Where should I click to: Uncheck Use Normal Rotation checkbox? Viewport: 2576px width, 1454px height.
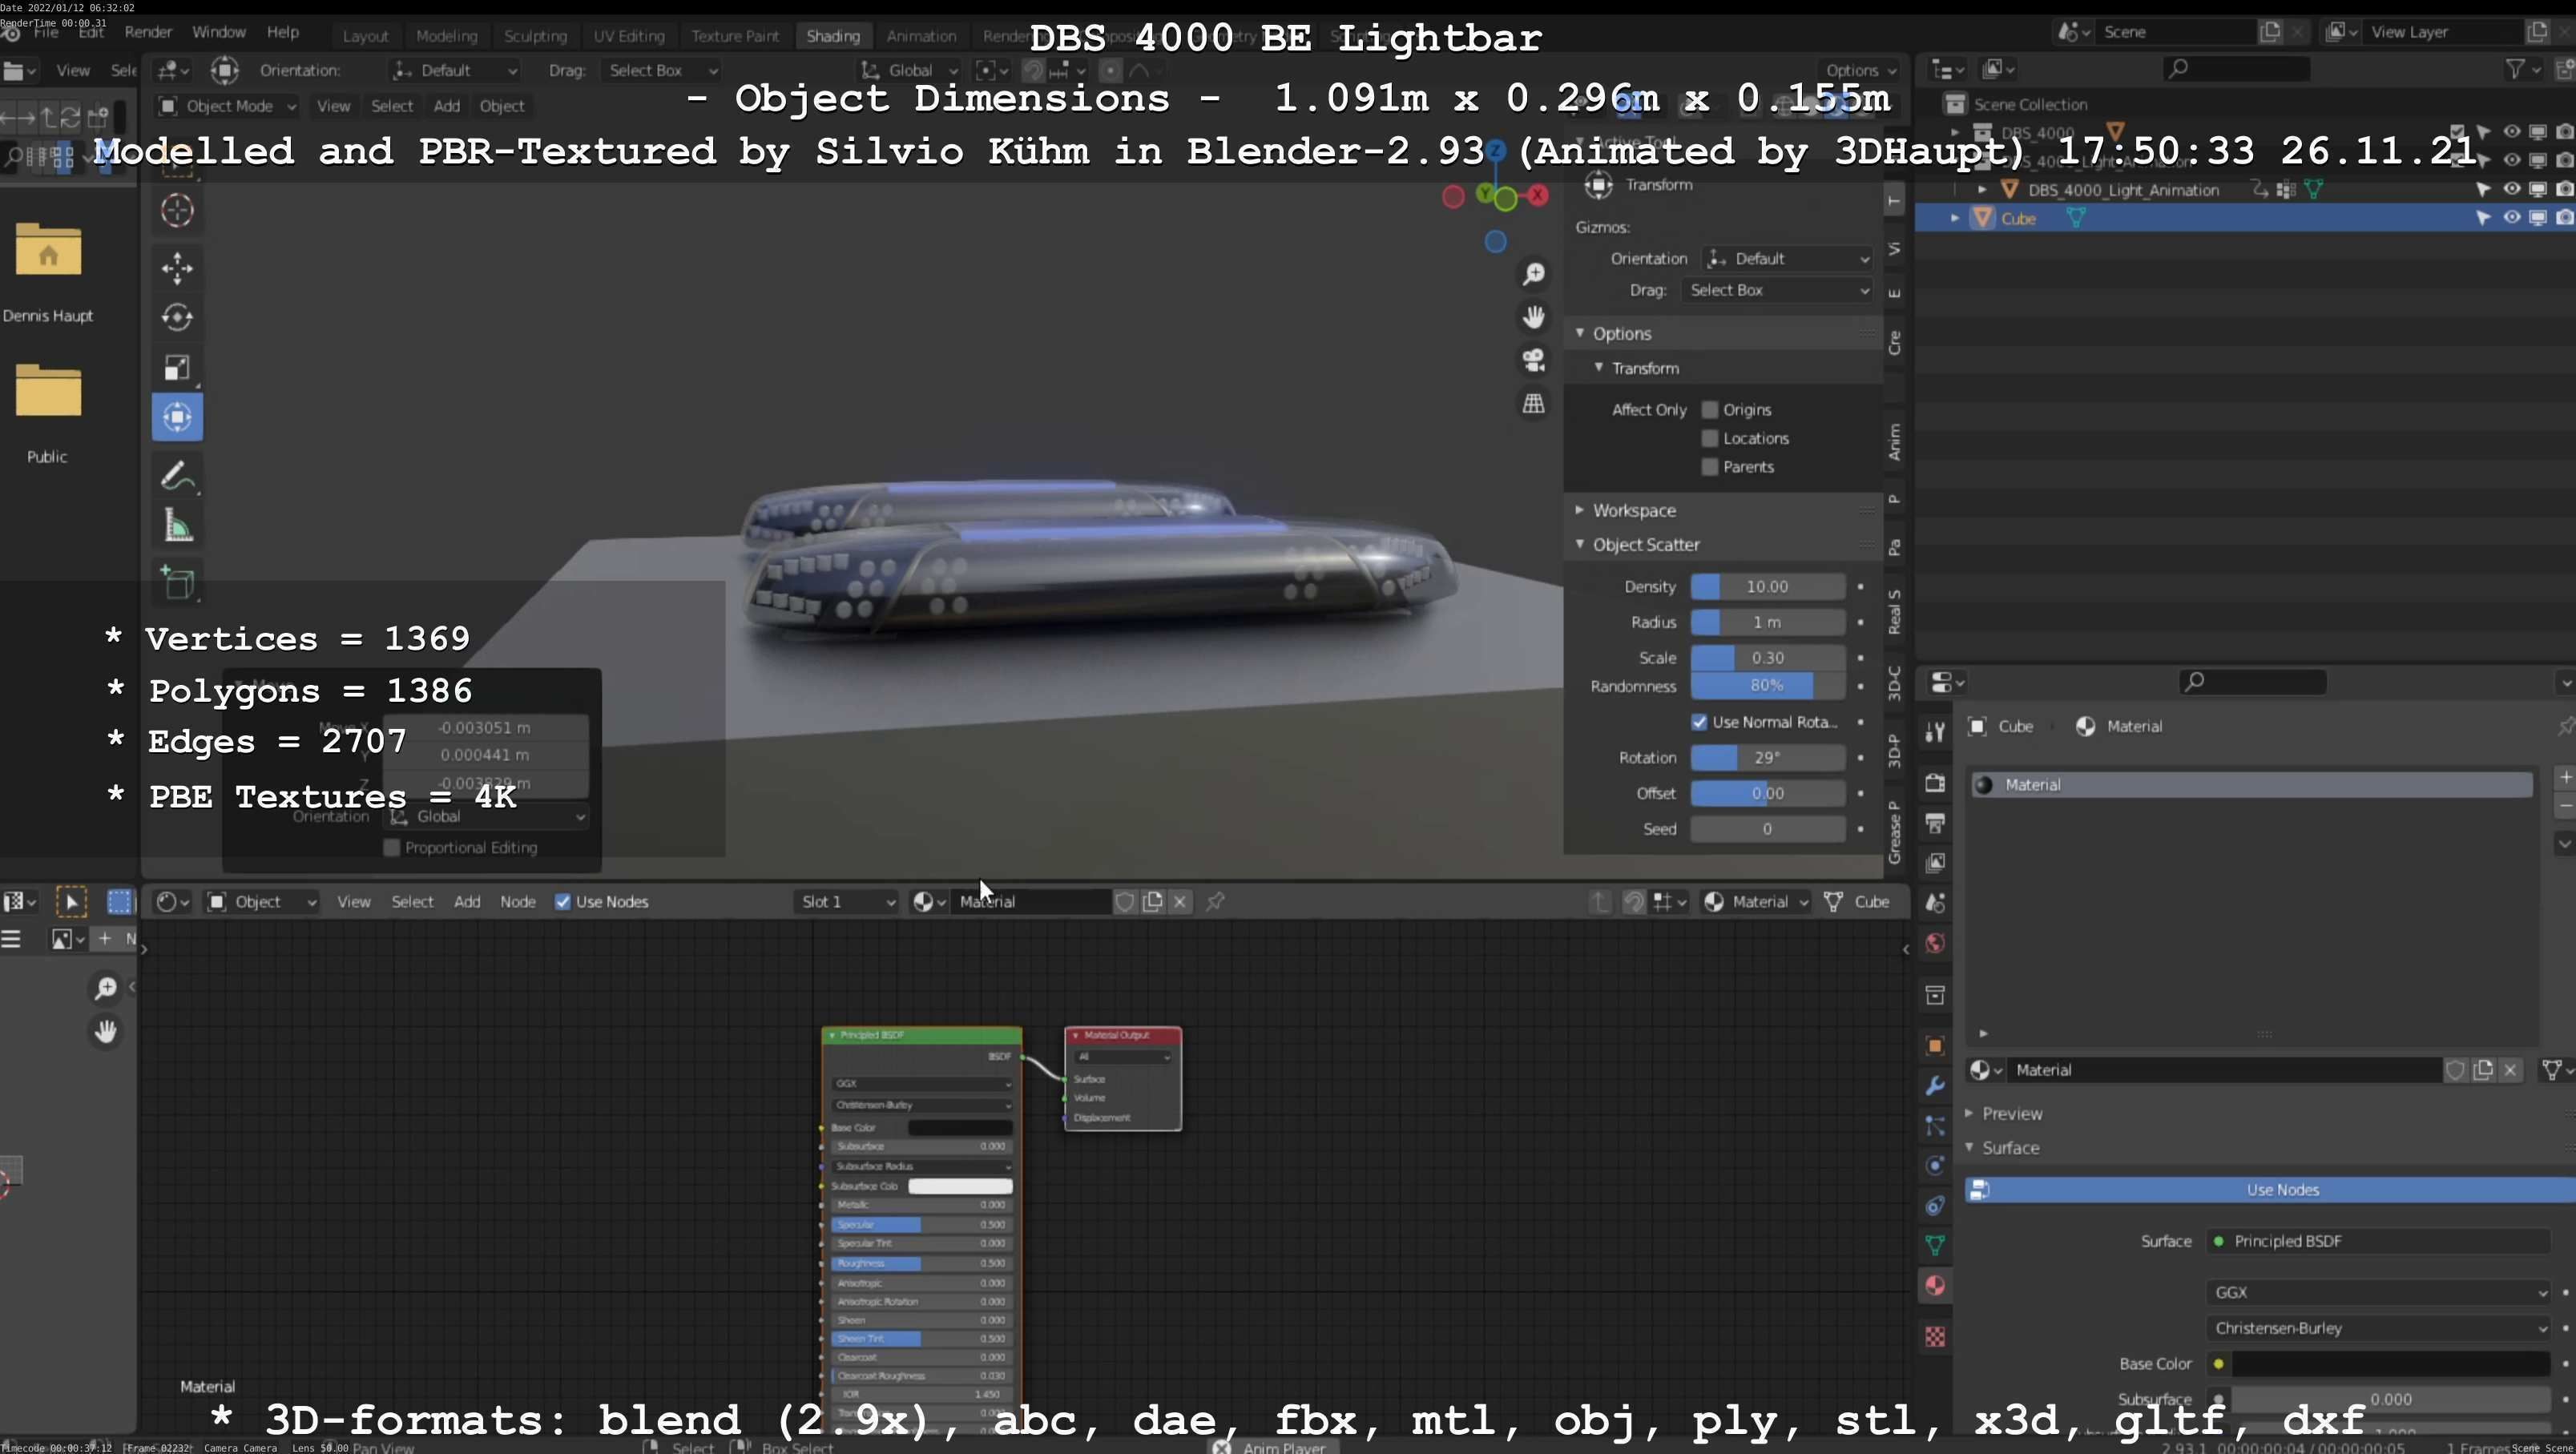(x=1699, y=722)
